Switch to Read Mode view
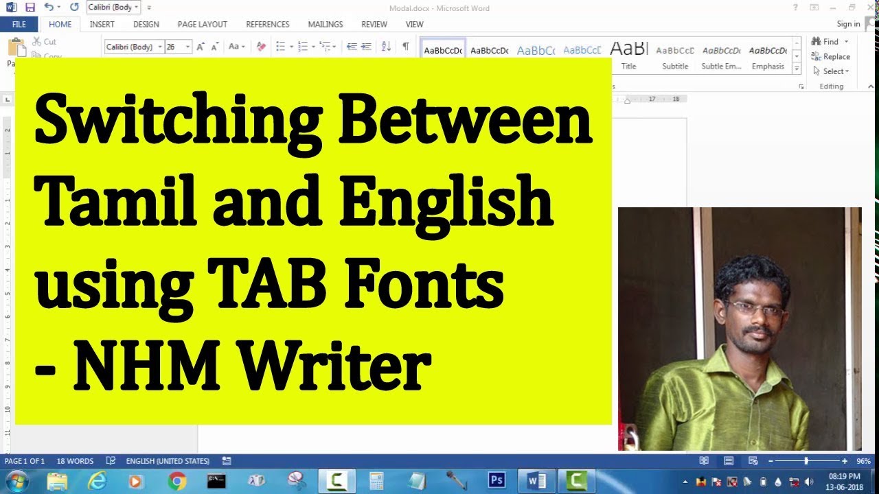The width and height of the screenshot is (879, 494). 704,461
